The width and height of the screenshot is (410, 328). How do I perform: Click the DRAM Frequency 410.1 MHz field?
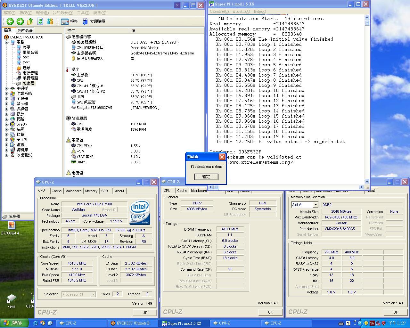coord(230,229)
